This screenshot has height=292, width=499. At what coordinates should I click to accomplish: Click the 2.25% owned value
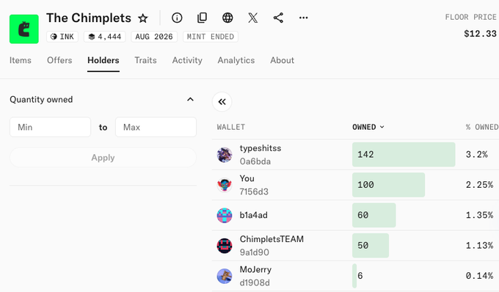480,185
